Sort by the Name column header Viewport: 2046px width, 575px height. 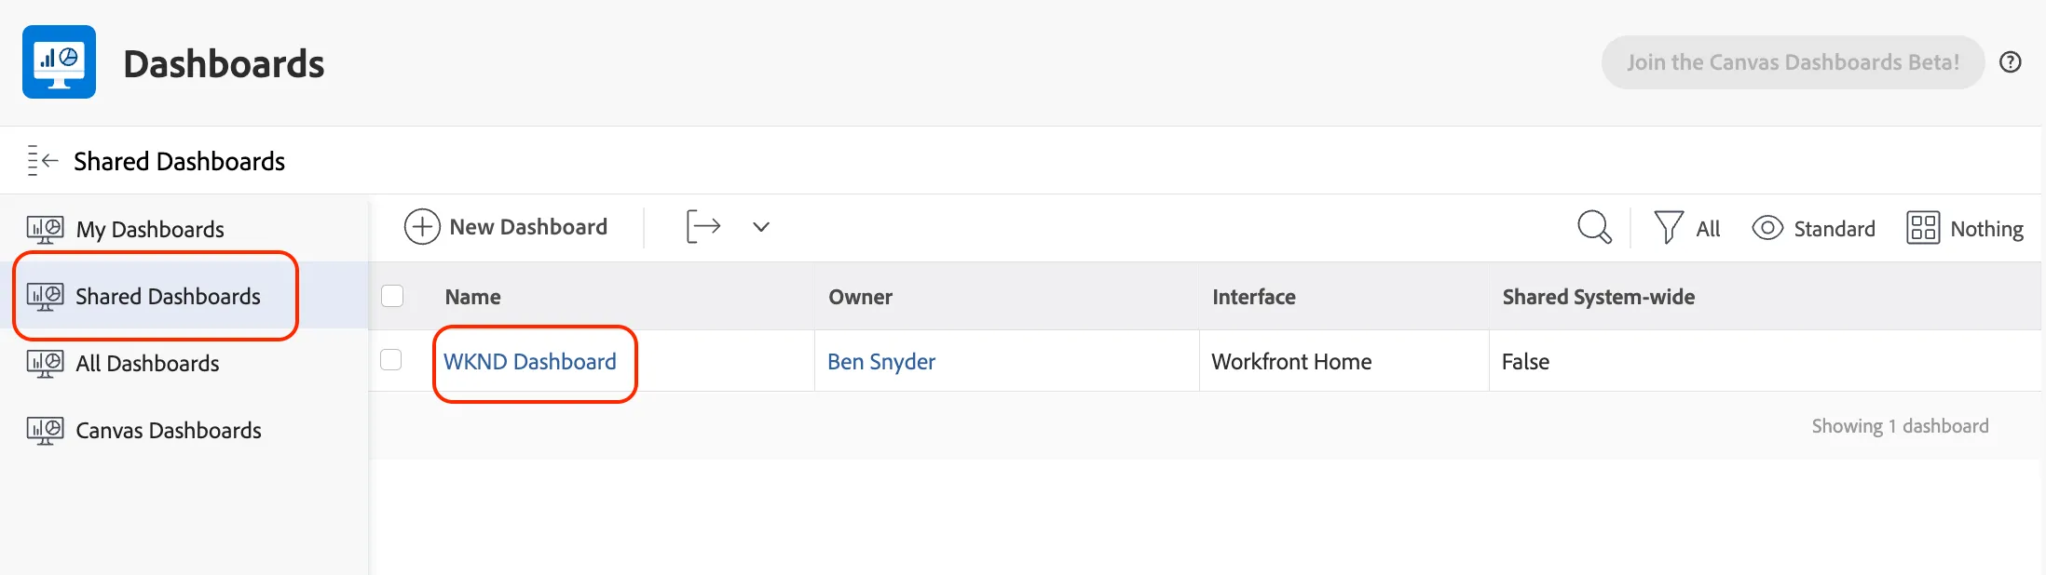[472, 297]
